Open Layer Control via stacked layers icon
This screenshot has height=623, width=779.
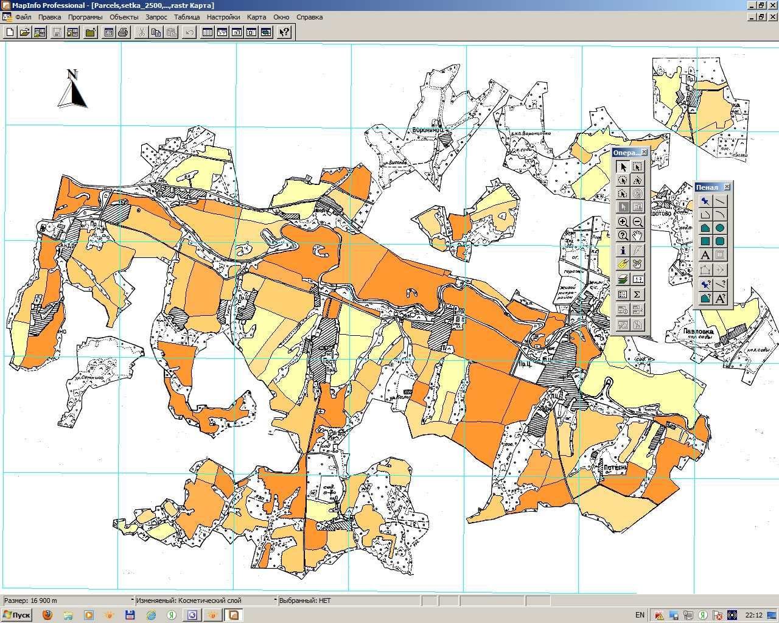pos(623,279)
